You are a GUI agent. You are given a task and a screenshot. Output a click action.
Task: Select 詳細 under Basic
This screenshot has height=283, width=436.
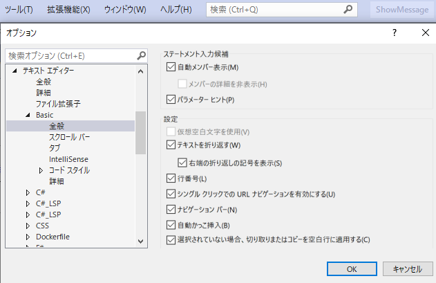coord(57,181)
